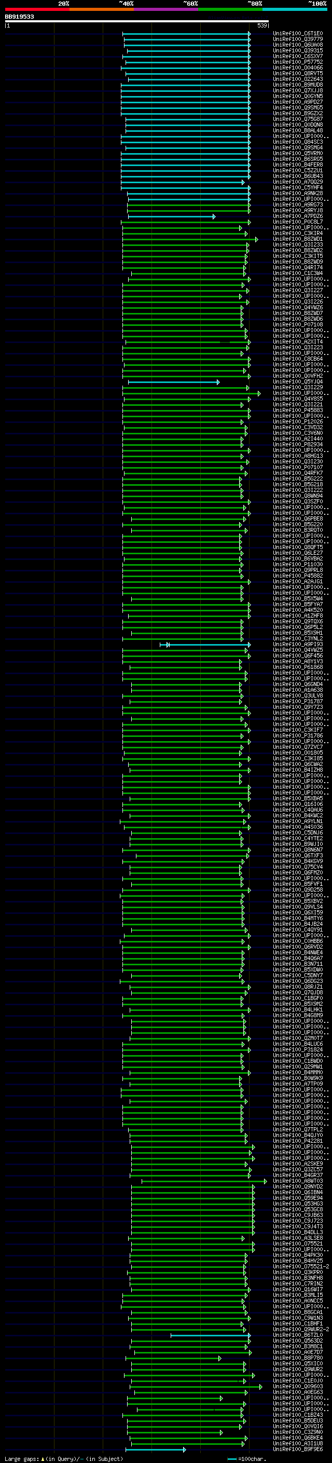Image resolution: width=332 pixels, height=1463 pixels.
Task: Select hit label UniRef100_Q09603
Action: [x=298, y=1386]
